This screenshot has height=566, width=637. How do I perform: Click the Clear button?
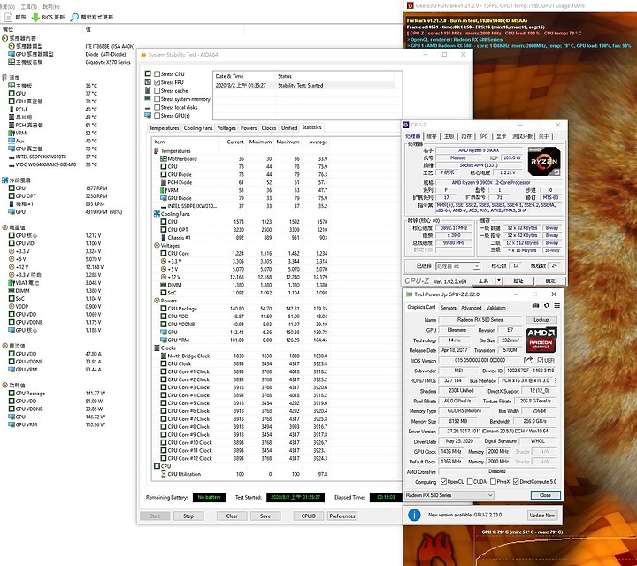(232, 516)
